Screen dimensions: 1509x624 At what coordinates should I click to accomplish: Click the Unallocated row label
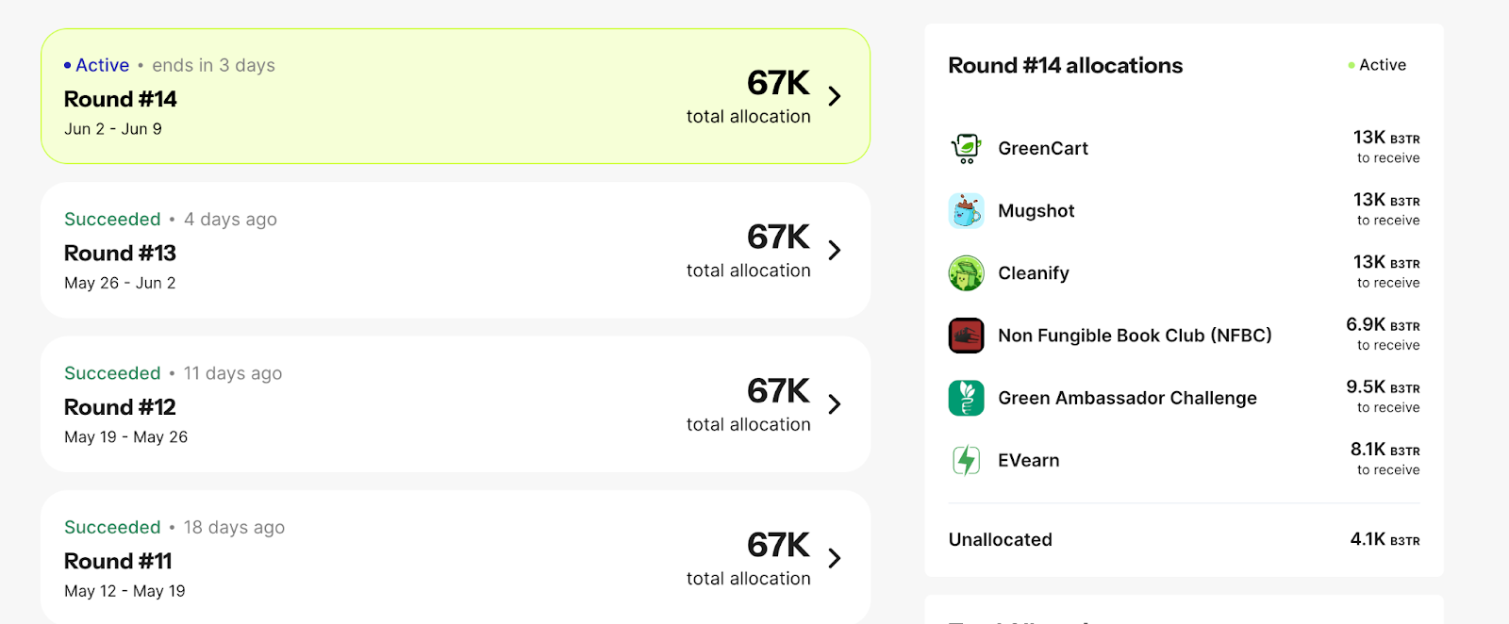(x=1001, y=539)
